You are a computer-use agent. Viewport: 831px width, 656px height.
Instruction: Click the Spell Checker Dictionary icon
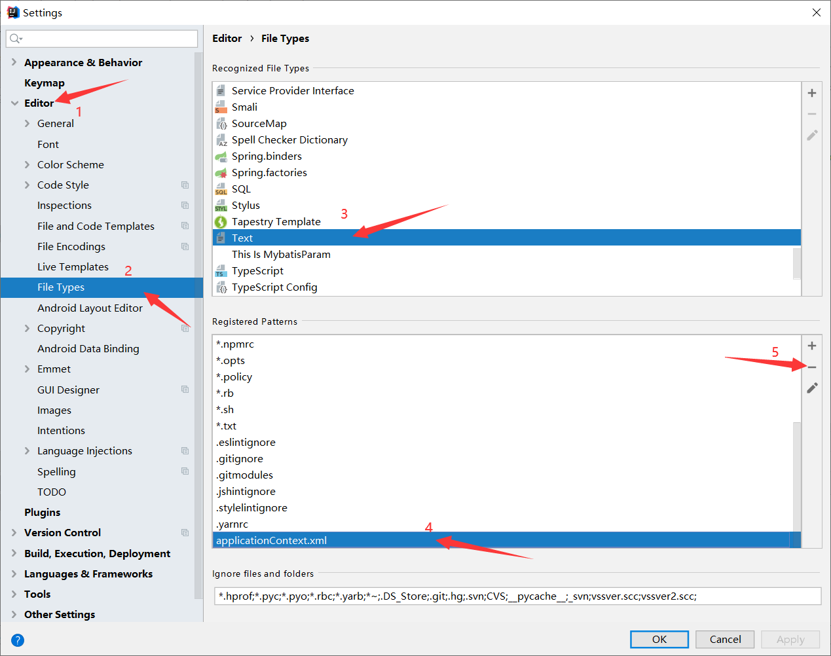pos(221,139)
